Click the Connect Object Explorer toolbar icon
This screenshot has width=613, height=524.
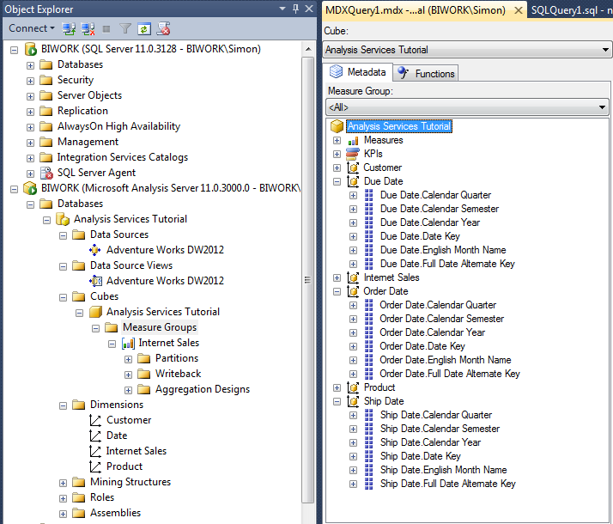click(70, 28)
